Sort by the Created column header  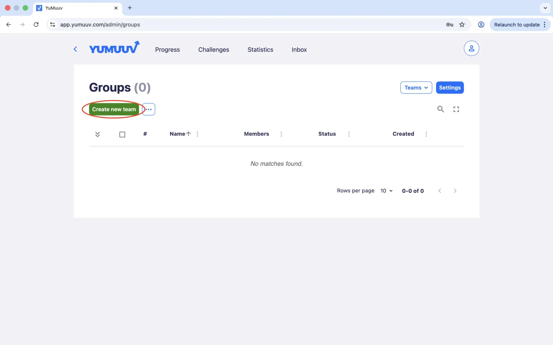point(403,134)
